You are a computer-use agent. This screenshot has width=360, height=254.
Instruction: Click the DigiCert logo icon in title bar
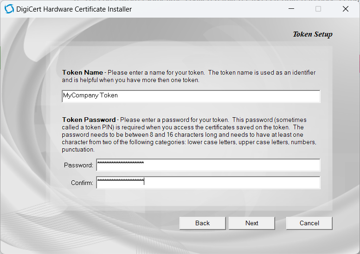9,9
